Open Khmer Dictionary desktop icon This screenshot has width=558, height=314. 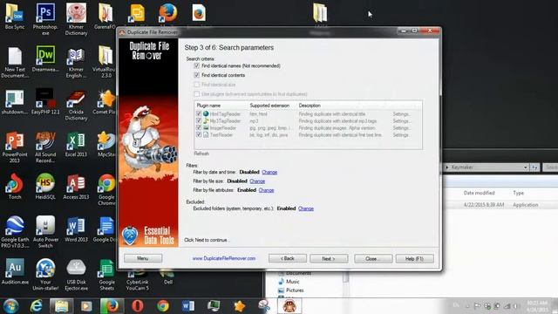click(x=76, y=18)
